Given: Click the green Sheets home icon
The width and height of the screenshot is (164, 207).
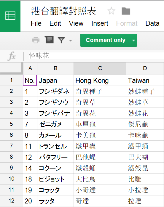Looking at the screenshot, I should pos(10,16).
